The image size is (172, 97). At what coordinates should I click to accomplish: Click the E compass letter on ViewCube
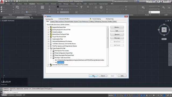[169, 30]
